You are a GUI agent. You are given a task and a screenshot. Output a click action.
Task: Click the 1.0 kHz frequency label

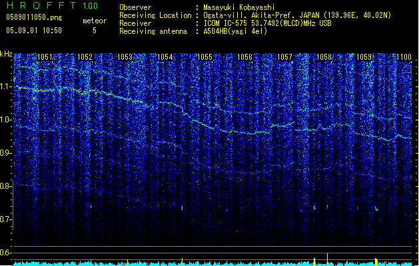pos(6,120)
